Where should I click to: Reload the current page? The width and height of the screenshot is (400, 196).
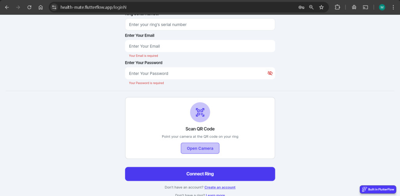(x=29, y=7)
